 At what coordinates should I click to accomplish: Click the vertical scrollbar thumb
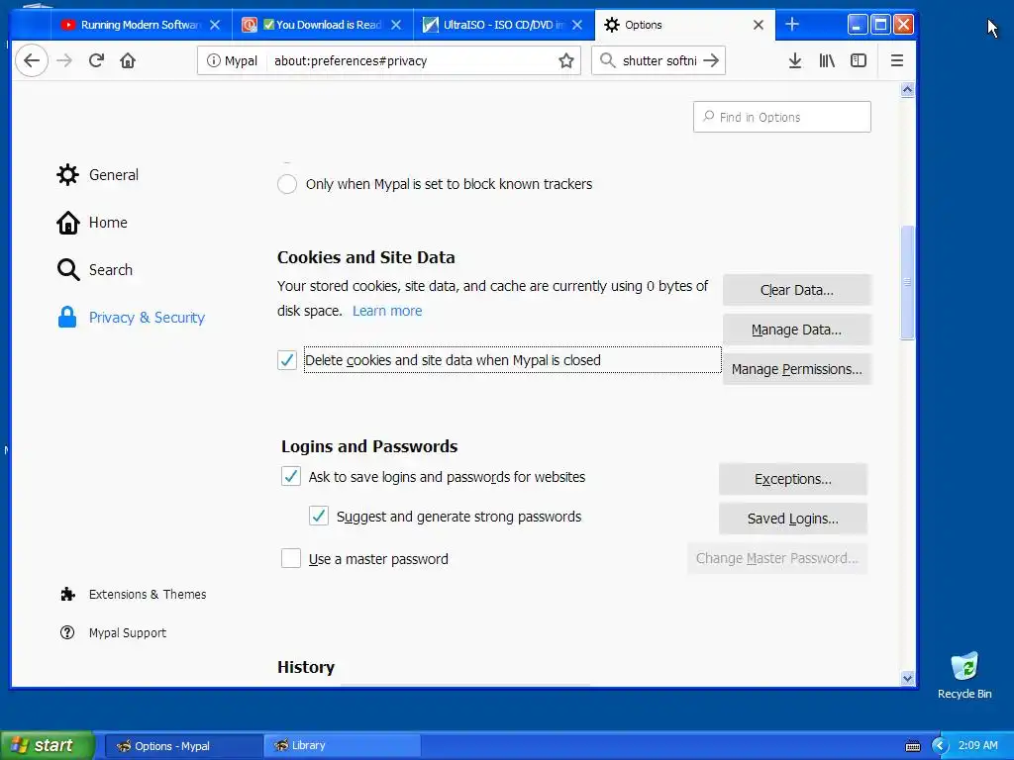click(x=907, y=282)
